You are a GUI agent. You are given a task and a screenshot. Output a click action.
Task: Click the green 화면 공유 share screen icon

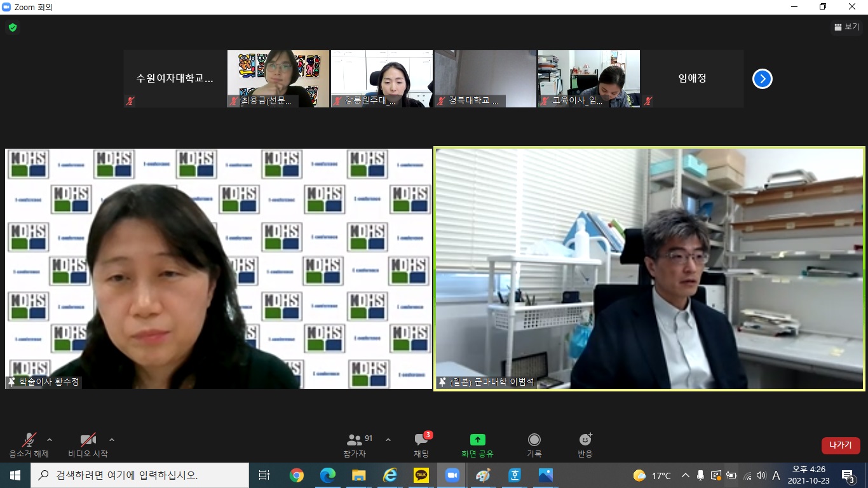click(x=478, y=440)
